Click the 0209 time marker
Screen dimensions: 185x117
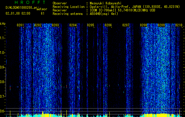click(x=161, y=25)
